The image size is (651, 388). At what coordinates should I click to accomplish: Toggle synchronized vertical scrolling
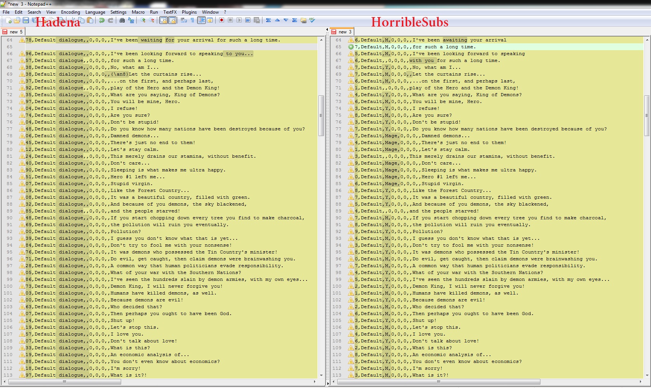click(163, 21)
